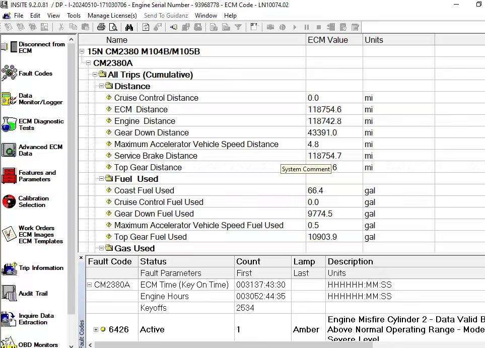Image resolution: width=485 pixels, height=348 pixels.
Task: Collapse the Fuel Used tree group
Action: coord(101,179)
